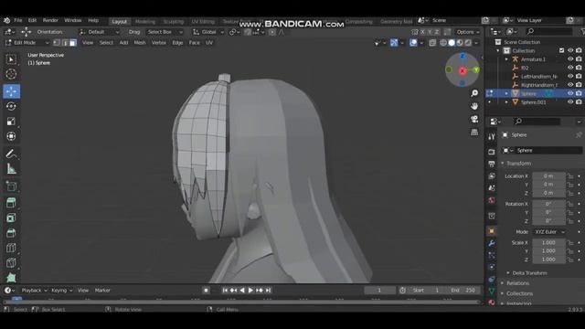Screen dimensions: 585x329
Task: Open the Global transform orientation dropdown
Action: tap(208, 32)
